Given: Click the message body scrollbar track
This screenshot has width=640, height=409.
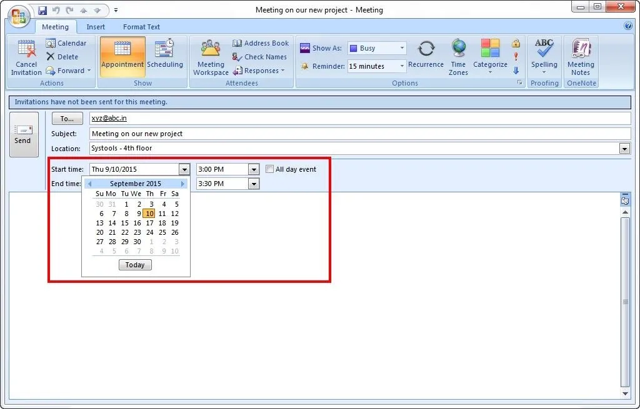Looking at the screenshot, I should coord(625,302).
